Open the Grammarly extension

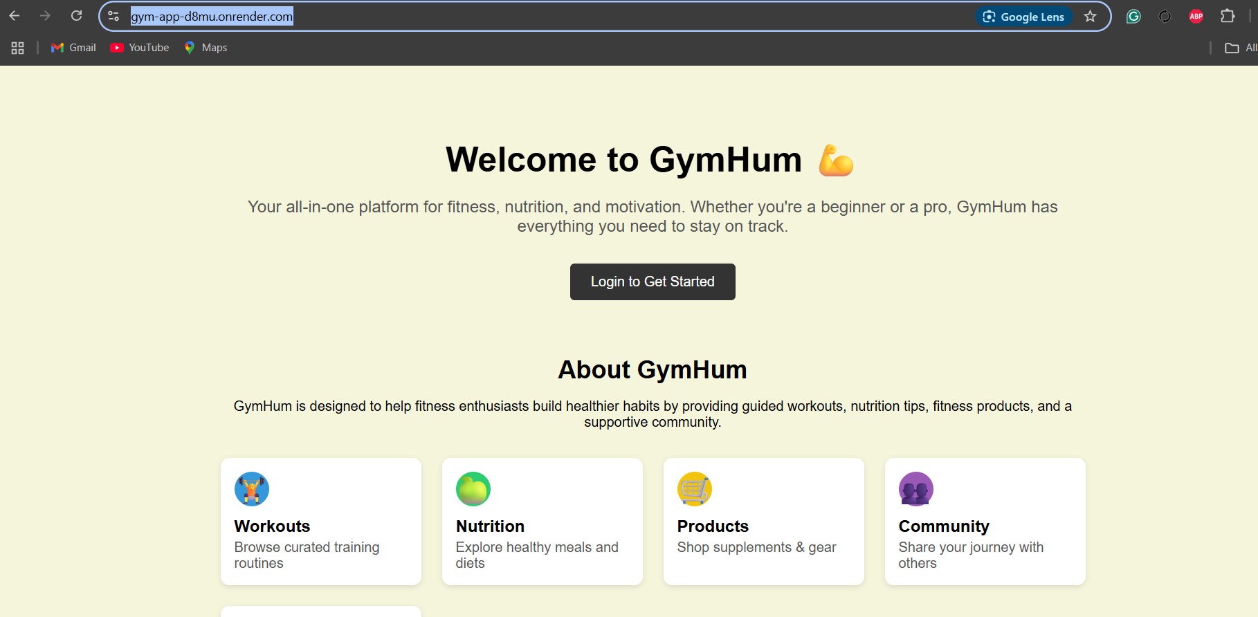point(1133,17)
